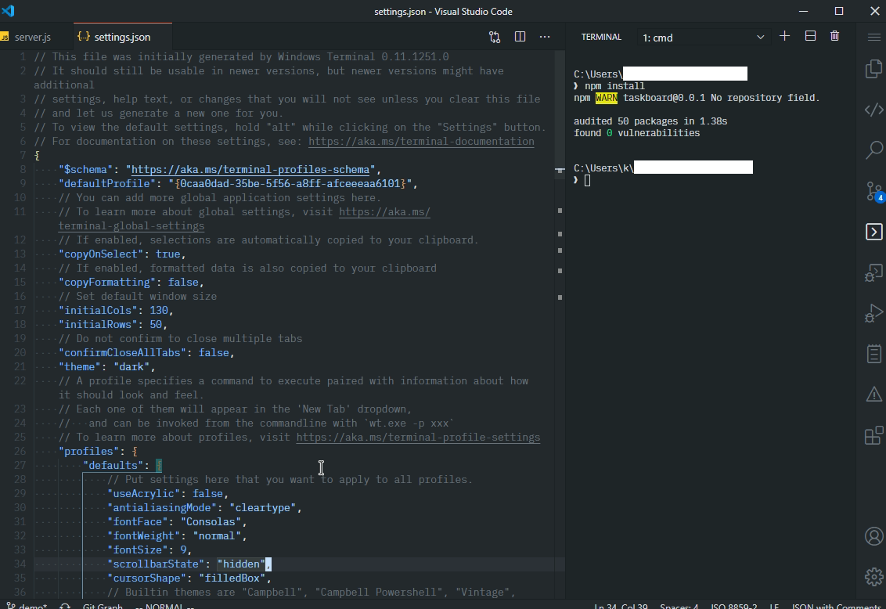The width and height of the screenshot is (886, 609).
Task: Open the Search view
Action: 873,151
